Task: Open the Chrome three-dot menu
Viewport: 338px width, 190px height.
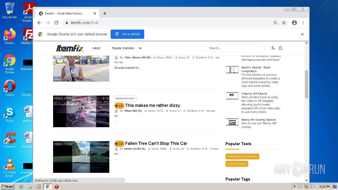Action: pyautogui.click(x=303, y=23)
